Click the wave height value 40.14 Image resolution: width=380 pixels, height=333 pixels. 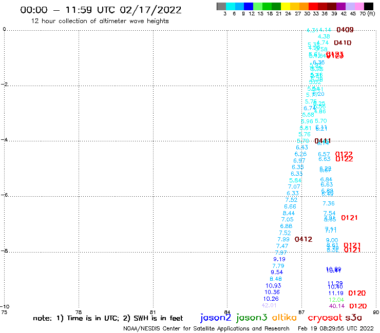pos(337,306)
